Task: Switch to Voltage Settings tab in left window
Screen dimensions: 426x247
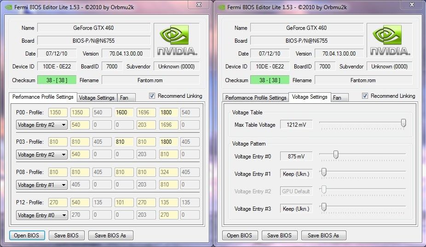Action: point(97,98)
